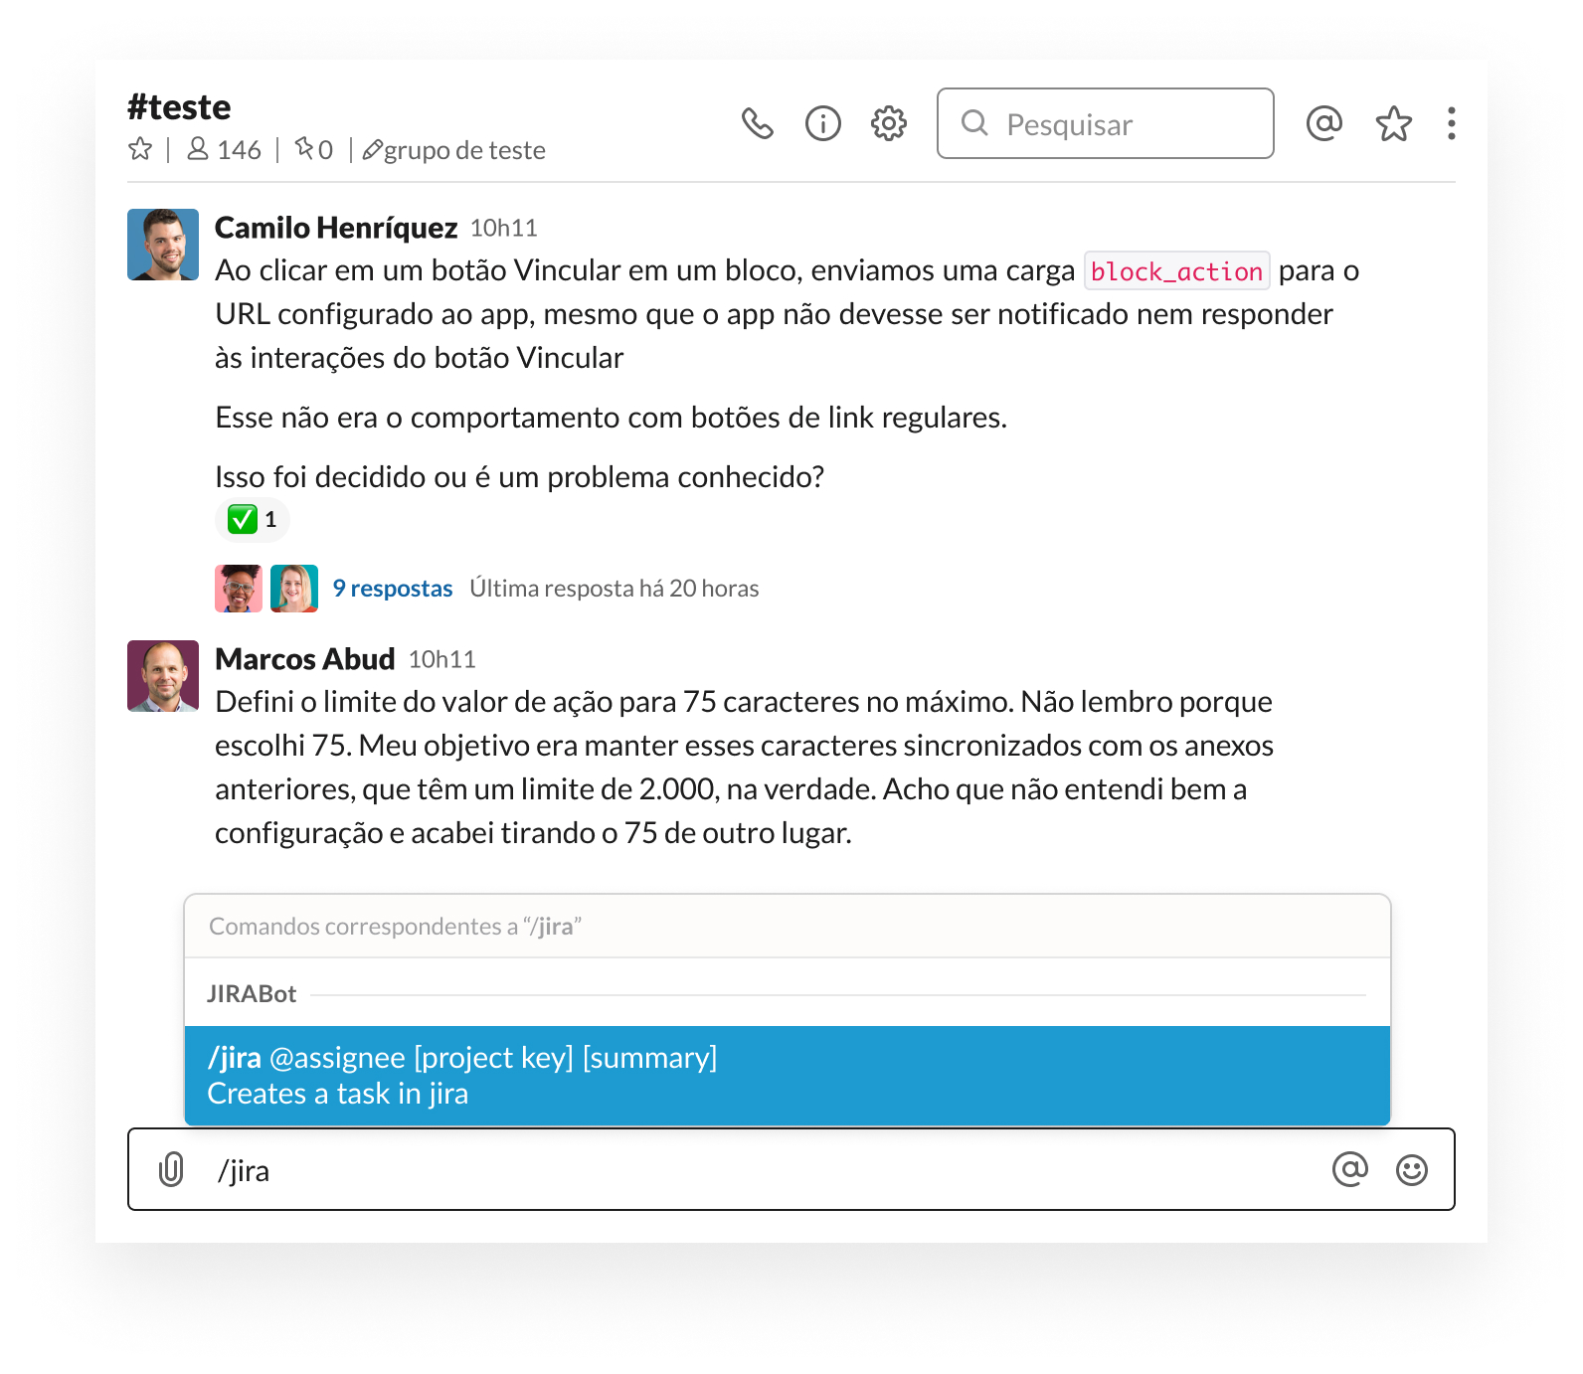
Task: Click the JIRABot section header
Action: (x=252, y=994)
